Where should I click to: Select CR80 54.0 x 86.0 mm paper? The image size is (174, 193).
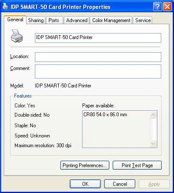(105, 115)
